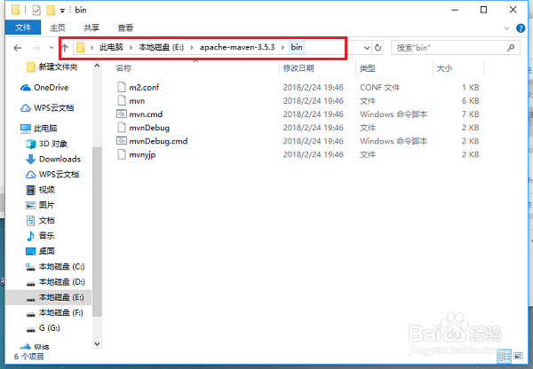533x369 pixels.
Task: Open the Help question mark icon
Action: coord(521,28)
